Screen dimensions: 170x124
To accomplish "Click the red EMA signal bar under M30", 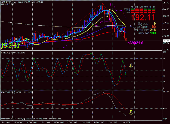I will [146, 13].
